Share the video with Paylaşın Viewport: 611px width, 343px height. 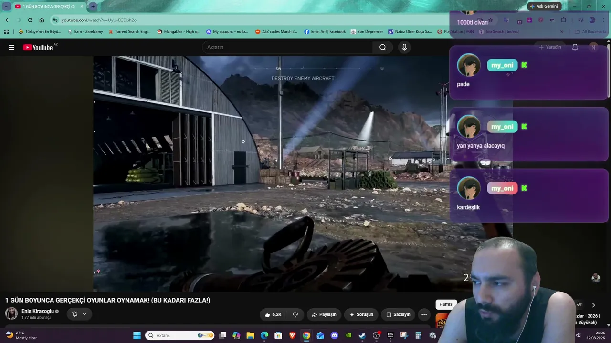click(x=324, y=314)
